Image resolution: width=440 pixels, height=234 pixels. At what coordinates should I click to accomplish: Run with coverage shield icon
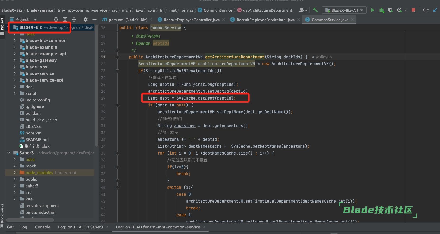click(390, 10)
